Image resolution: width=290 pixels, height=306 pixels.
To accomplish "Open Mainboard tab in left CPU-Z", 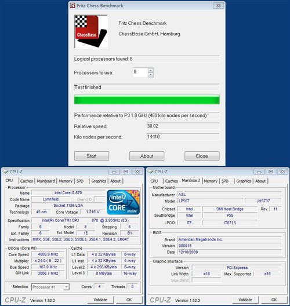I will tap(46, 181).
